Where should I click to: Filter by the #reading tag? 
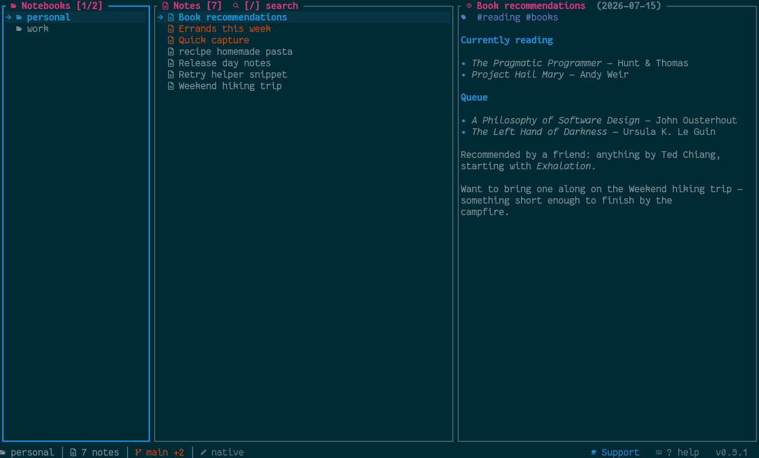[x=499, y=17]
